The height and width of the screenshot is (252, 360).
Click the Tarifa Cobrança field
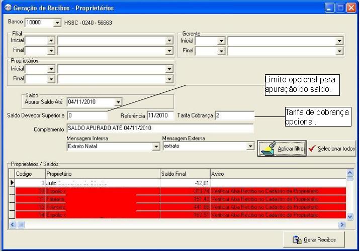[x=234, y=115]
